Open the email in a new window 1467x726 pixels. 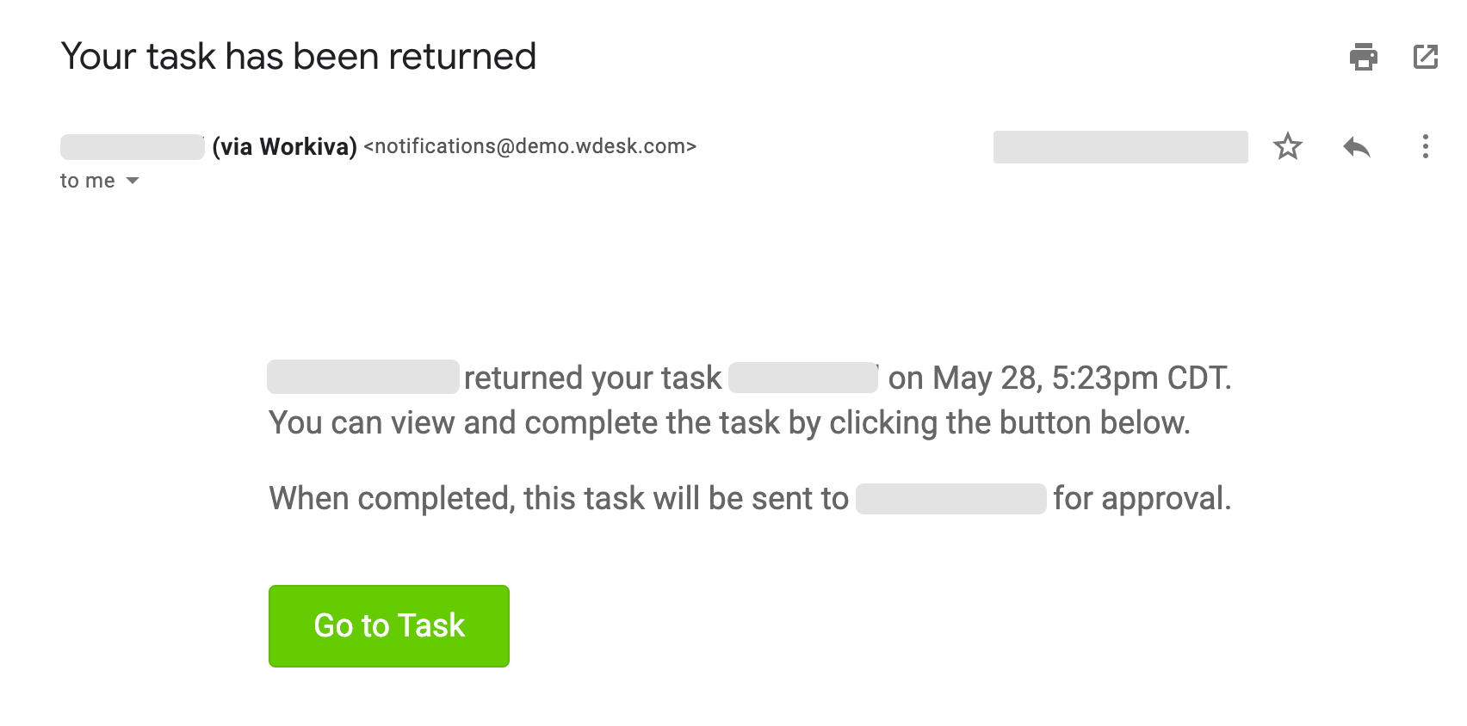1426,57
